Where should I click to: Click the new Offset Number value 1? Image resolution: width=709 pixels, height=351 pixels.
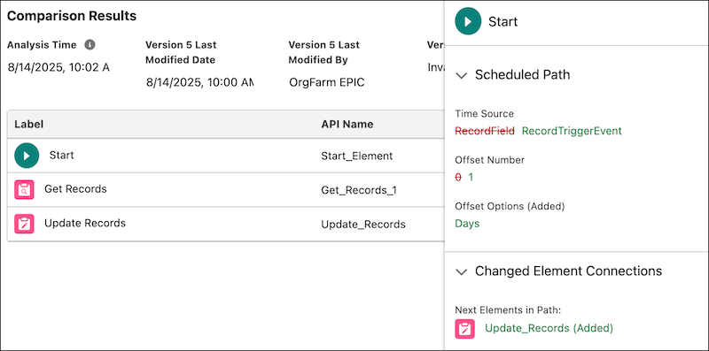(471, 178)
